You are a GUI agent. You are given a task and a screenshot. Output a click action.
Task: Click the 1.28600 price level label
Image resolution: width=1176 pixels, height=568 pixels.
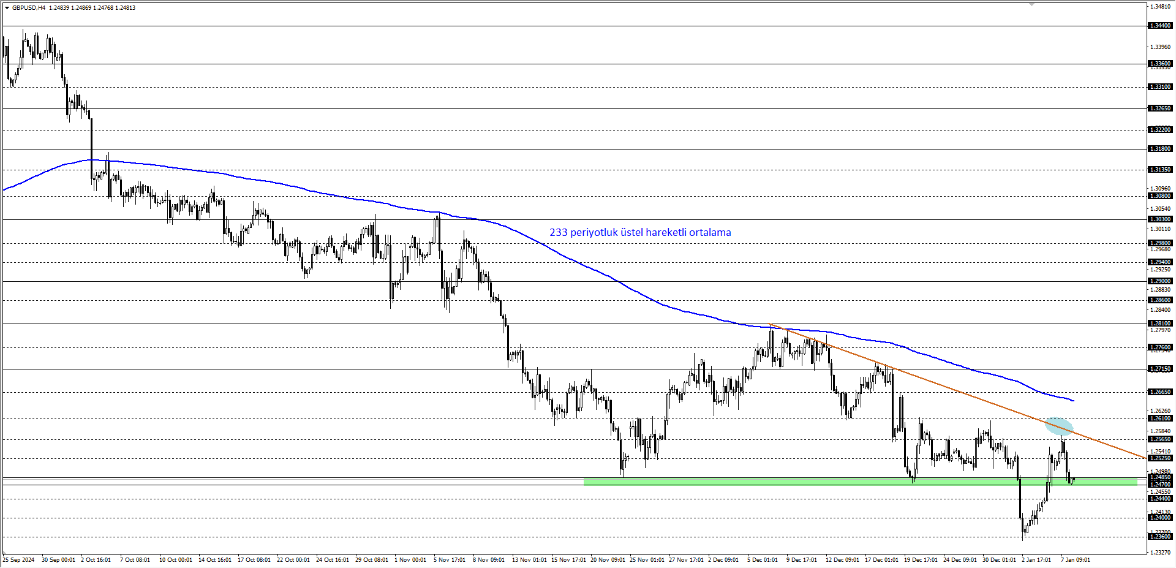pos(1160,300)
